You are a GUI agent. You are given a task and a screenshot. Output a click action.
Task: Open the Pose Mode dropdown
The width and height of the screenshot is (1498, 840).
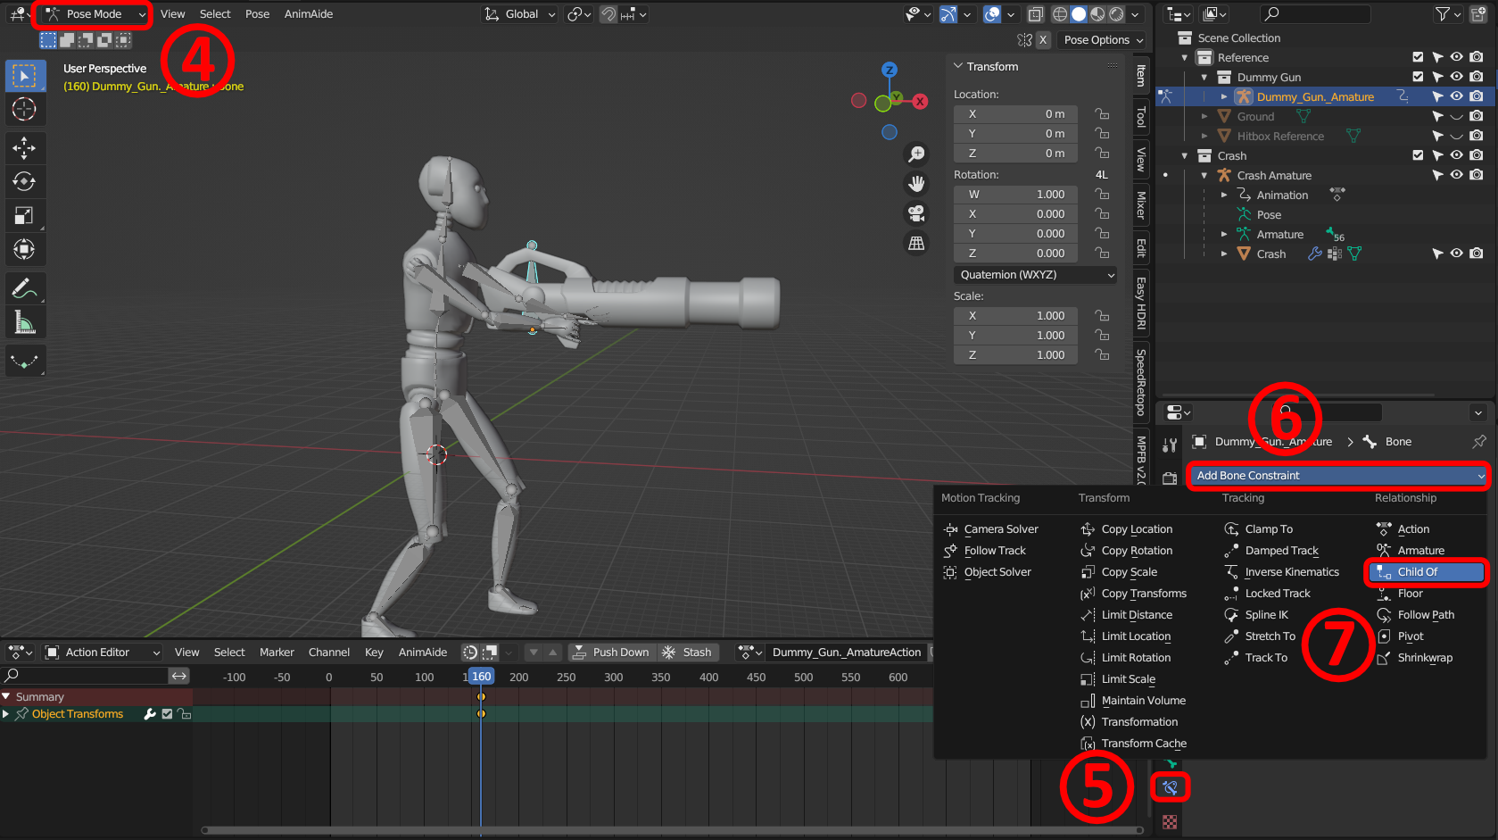tap(95, 14)
